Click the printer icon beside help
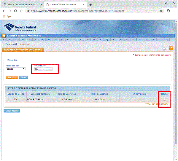 (x=164, y=49)
